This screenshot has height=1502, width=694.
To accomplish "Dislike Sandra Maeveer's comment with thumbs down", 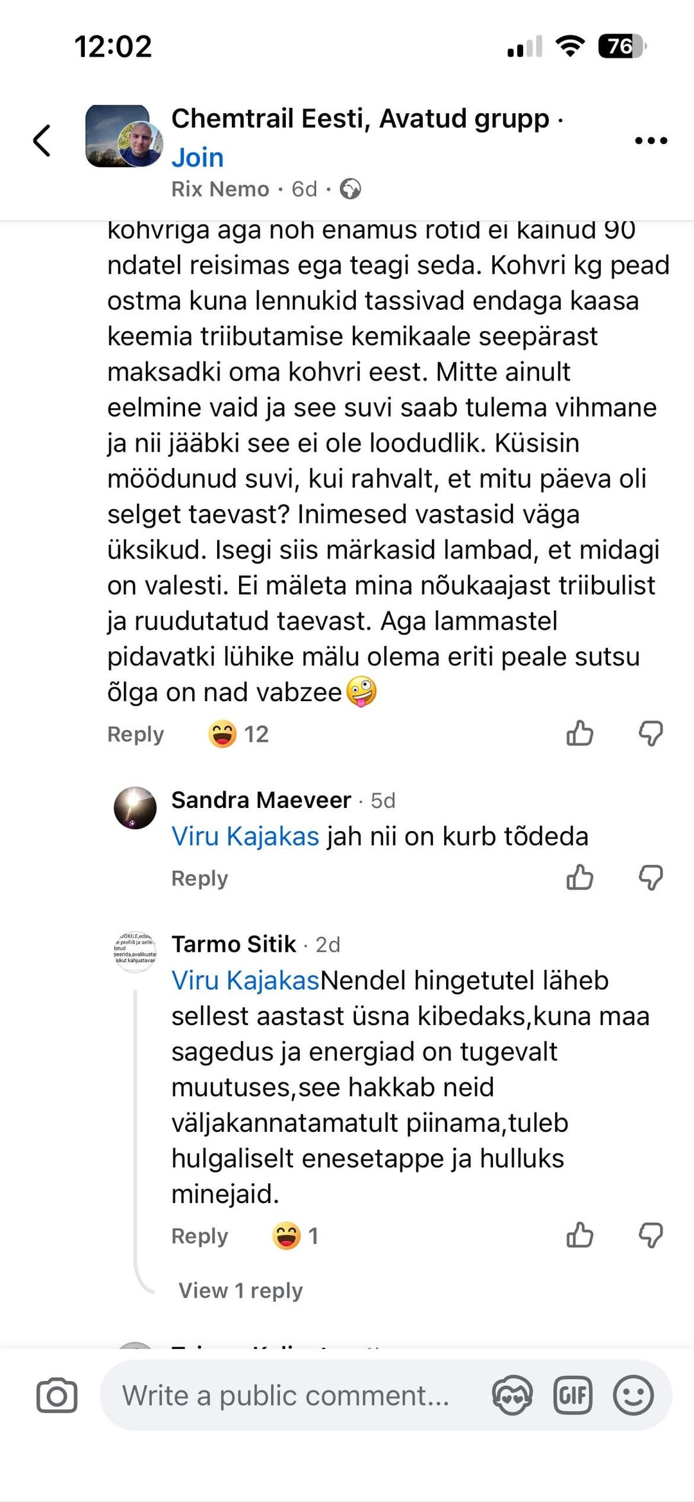I will click(x=650, y=877).
